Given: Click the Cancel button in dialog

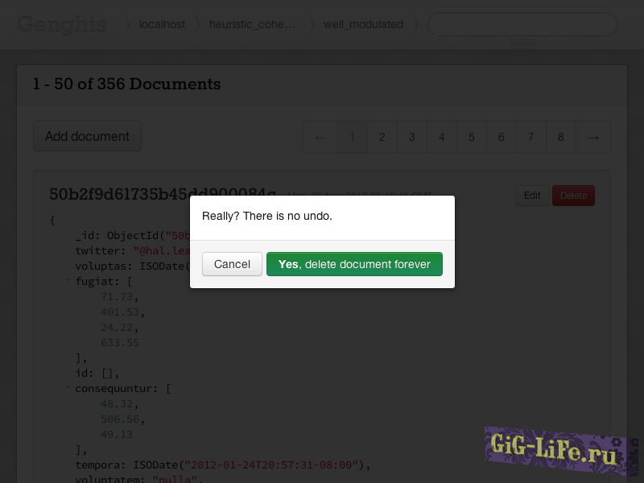Looking at the screenshot, I should [232, 264].
